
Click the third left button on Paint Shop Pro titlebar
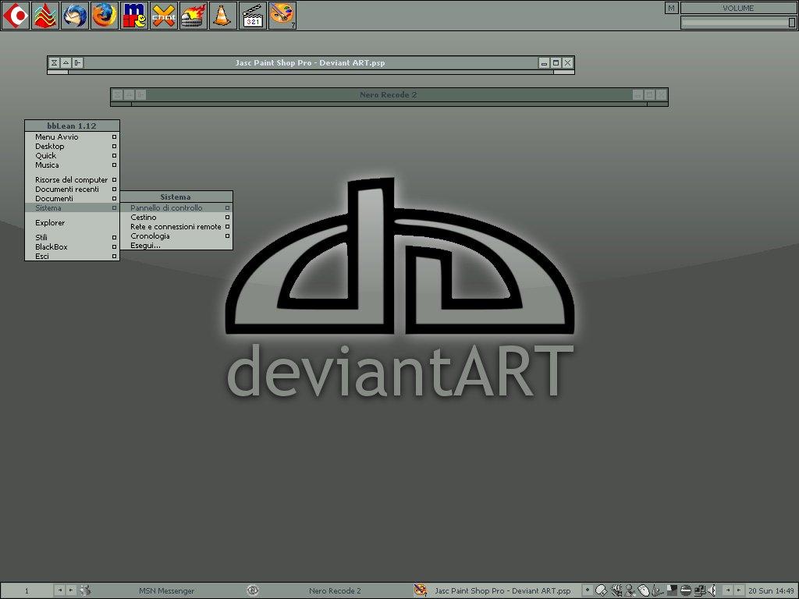click(77, 62)
